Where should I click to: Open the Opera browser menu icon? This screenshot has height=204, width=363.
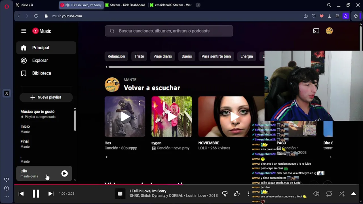pos(7,7)
